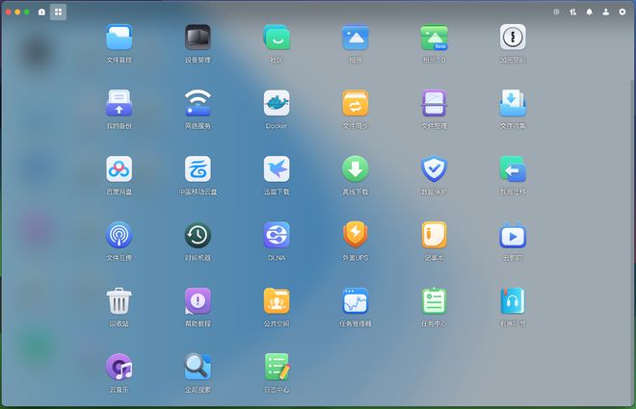Open the notifications bell
Viewport: 636px width, 409px height.
[589, 12]
